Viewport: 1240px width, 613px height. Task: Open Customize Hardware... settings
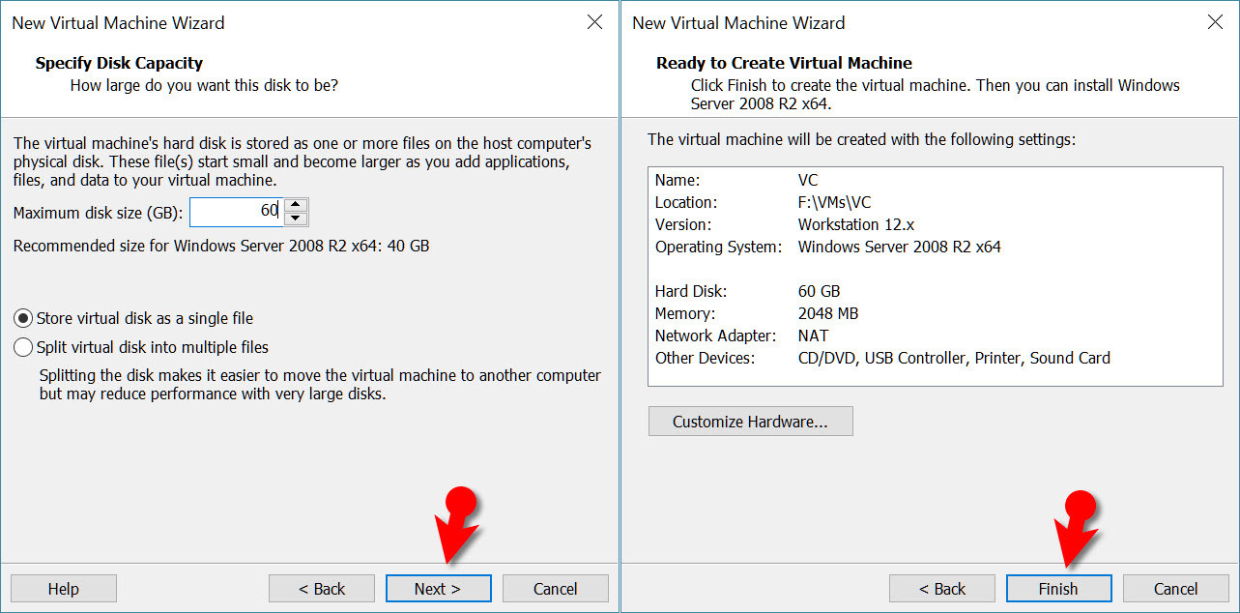tap(750, 422)
